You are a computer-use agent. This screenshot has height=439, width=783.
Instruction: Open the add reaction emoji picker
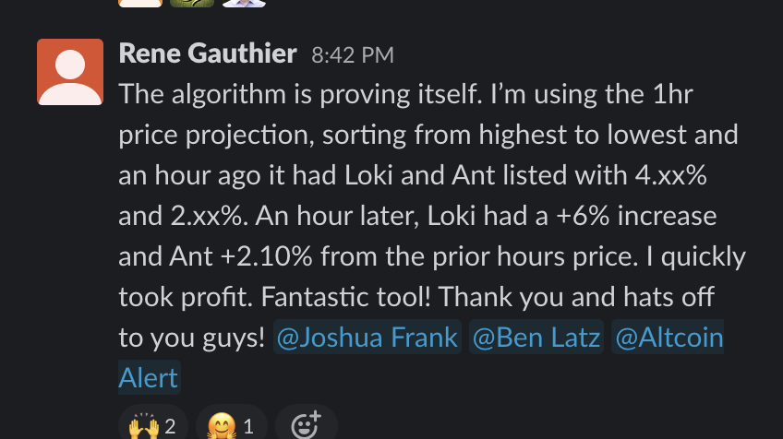coord(306,425)
